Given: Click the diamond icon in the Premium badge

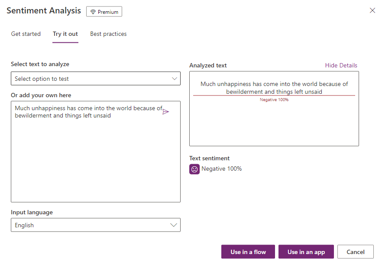Looking at the screenshot, I should click(x=93, y=12).
